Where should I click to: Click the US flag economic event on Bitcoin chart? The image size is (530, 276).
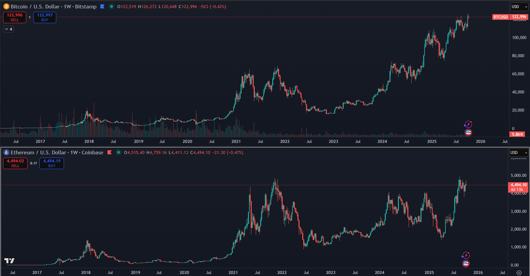pyautogui.click(x=468, y=132)
